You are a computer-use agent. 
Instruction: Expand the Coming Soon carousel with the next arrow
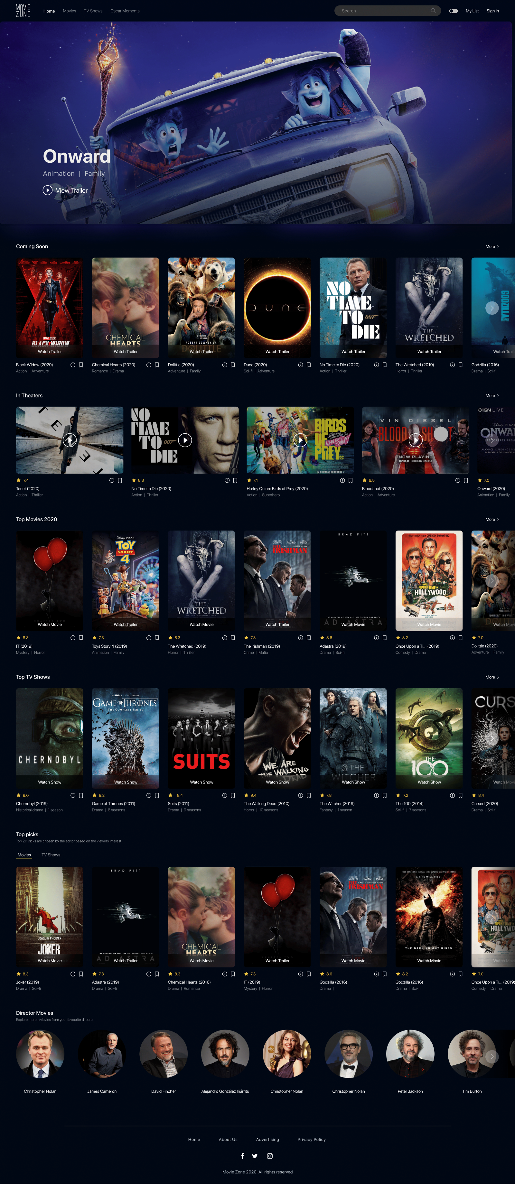point(492,308)
